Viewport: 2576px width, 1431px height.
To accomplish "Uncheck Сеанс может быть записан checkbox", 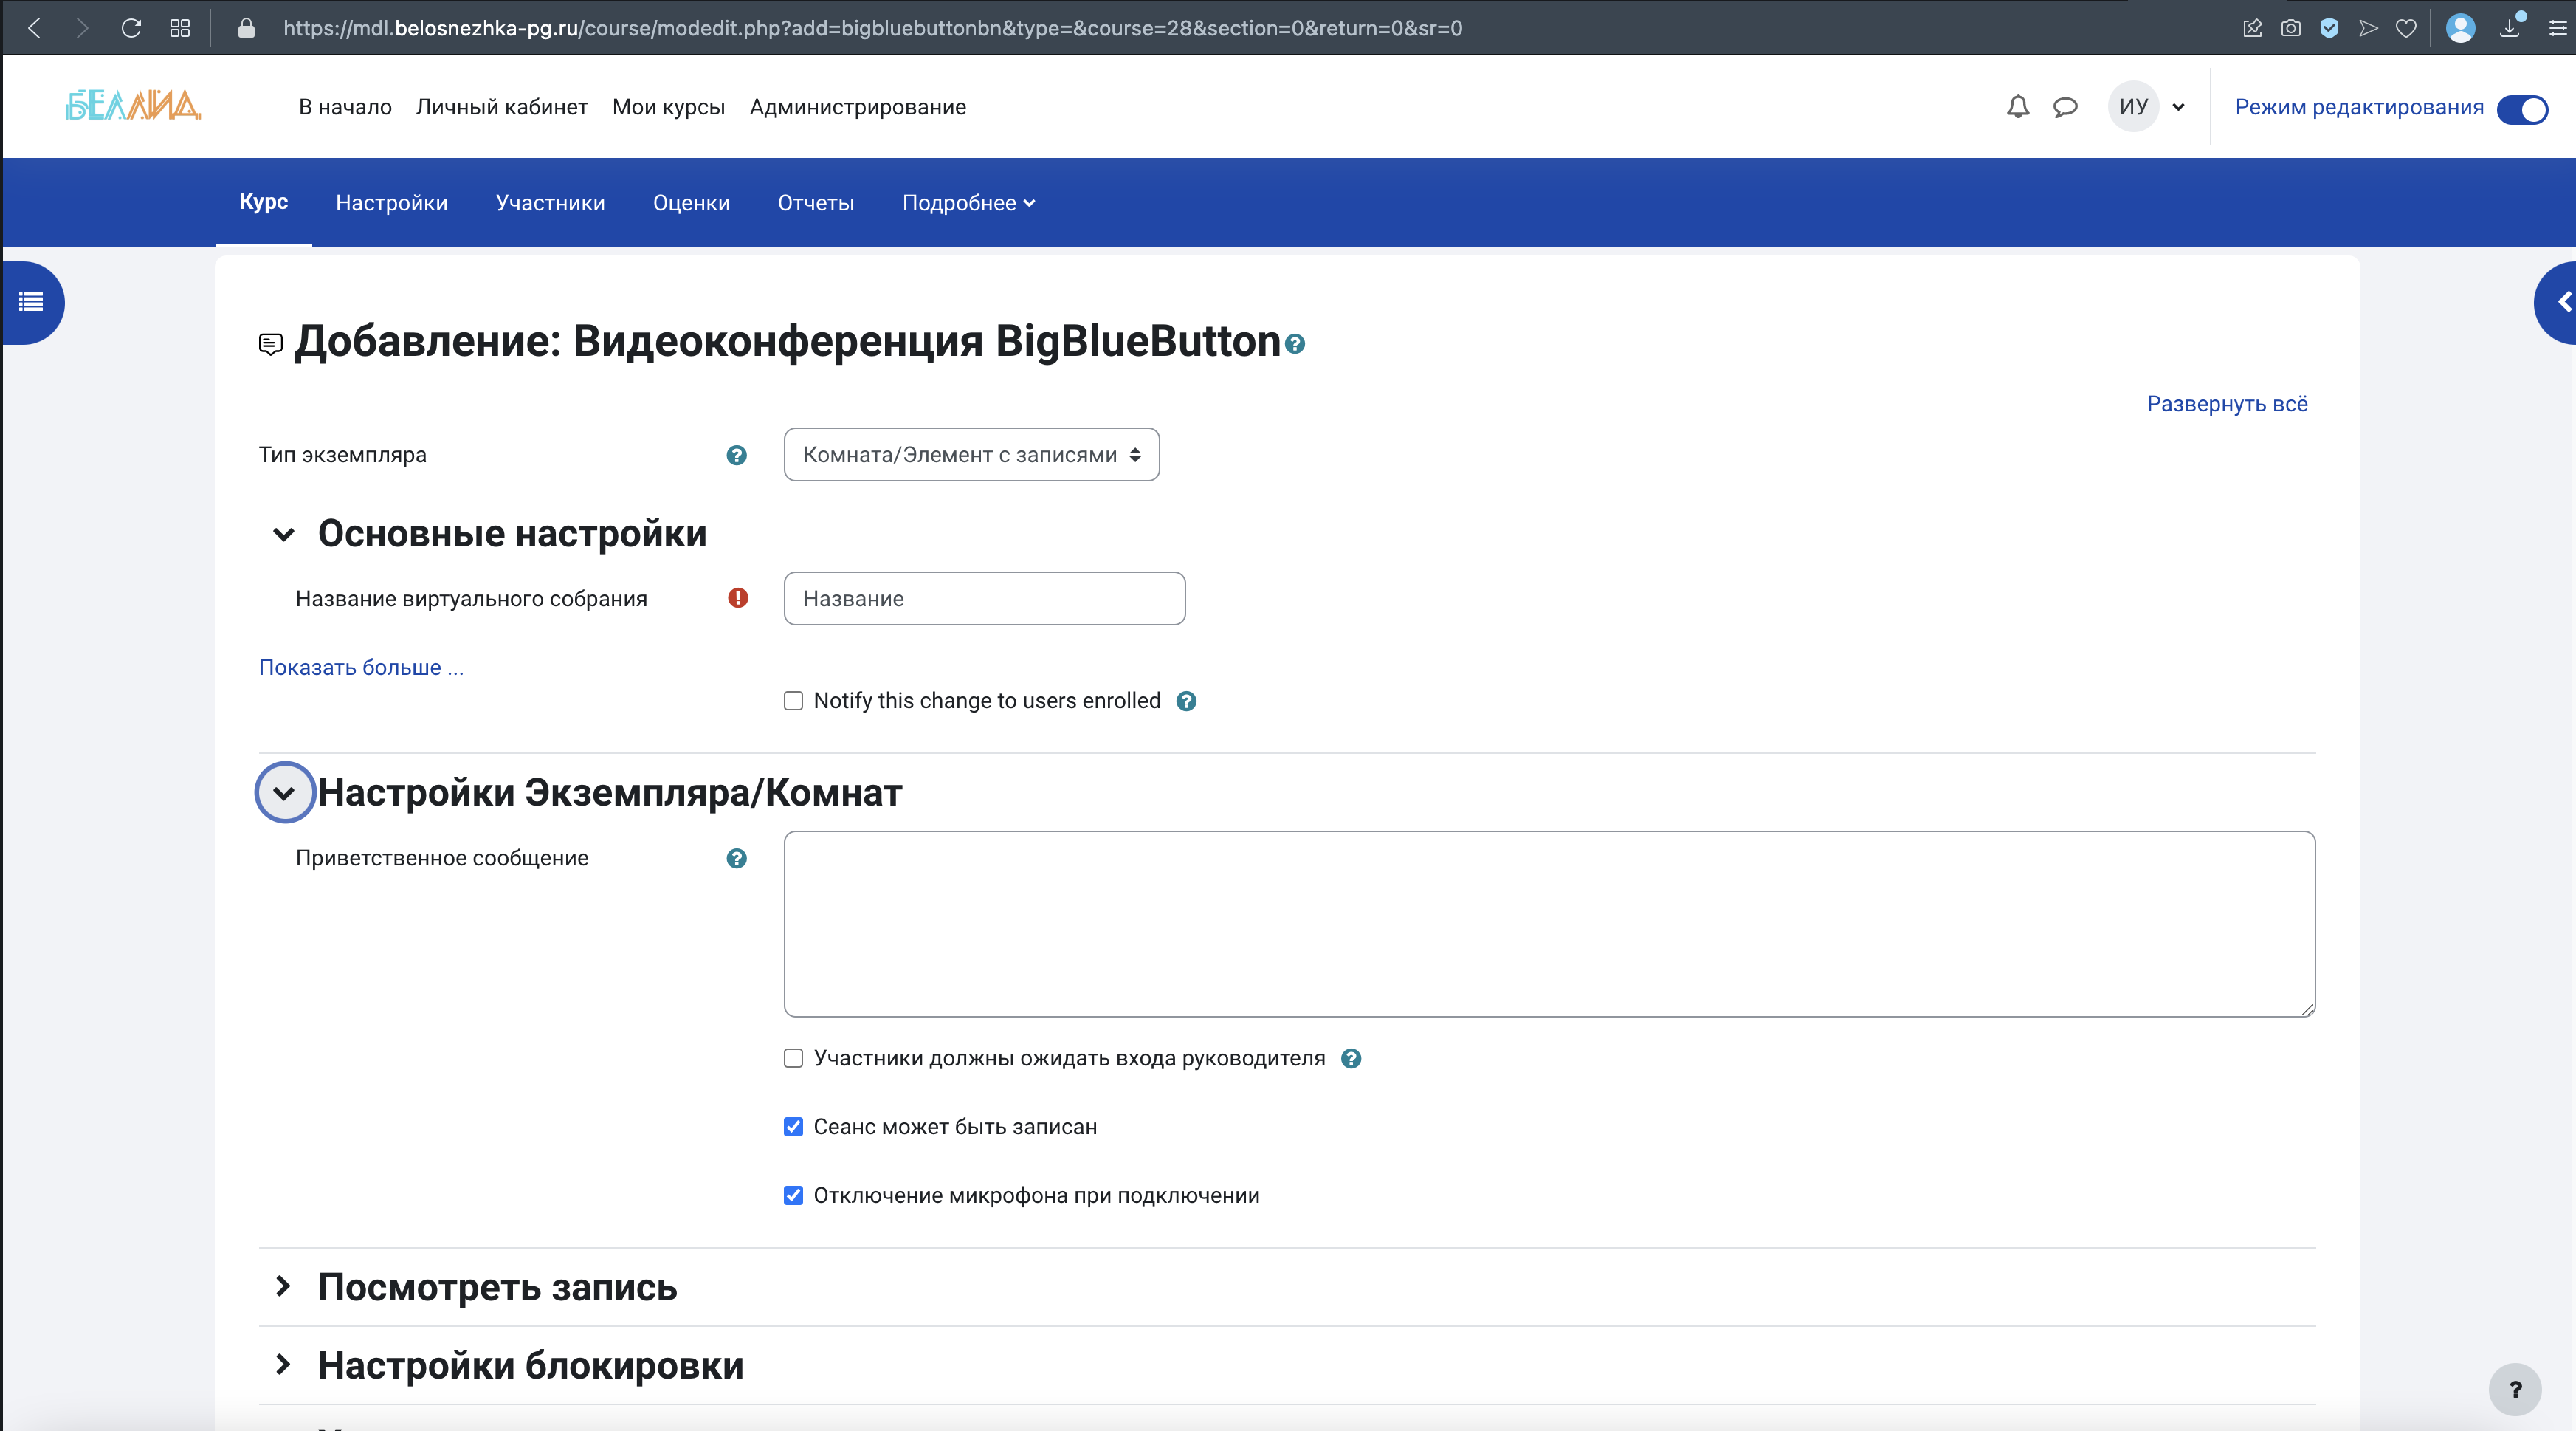I will [x=793, y=1127].
